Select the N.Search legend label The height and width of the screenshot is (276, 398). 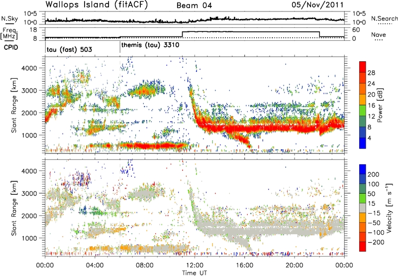[x=384, y=18]
